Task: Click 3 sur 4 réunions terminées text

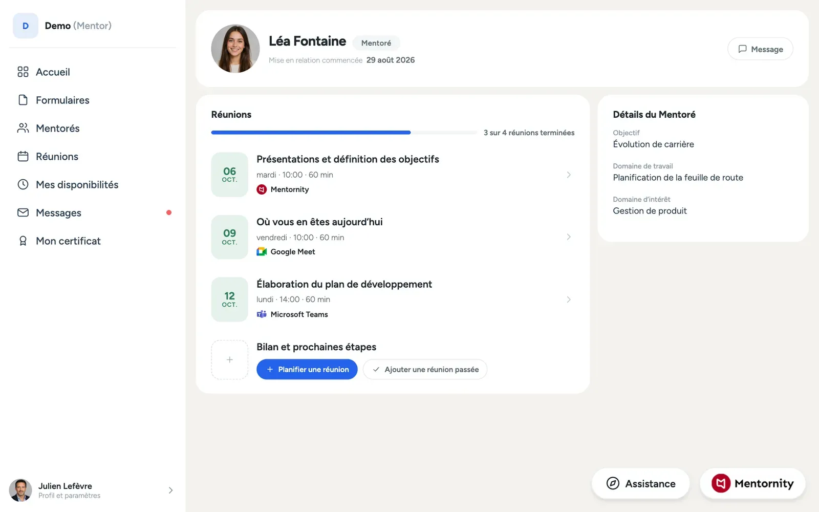Action: [x=529, y=133]
